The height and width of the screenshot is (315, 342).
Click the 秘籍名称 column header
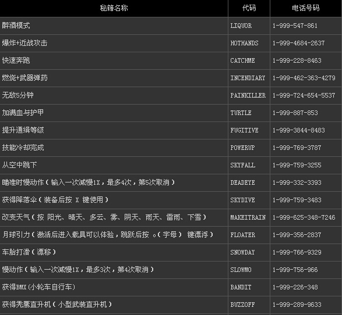point(114,8)
